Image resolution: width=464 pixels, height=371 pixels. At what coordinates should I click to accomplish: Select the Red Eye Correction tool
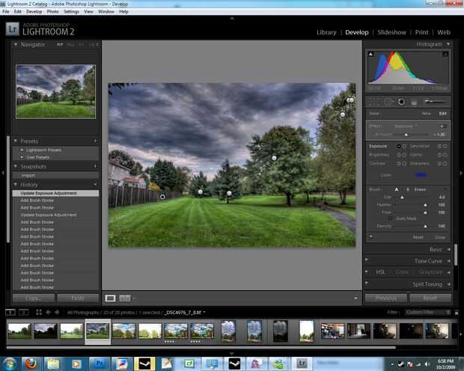coord(401,102)
